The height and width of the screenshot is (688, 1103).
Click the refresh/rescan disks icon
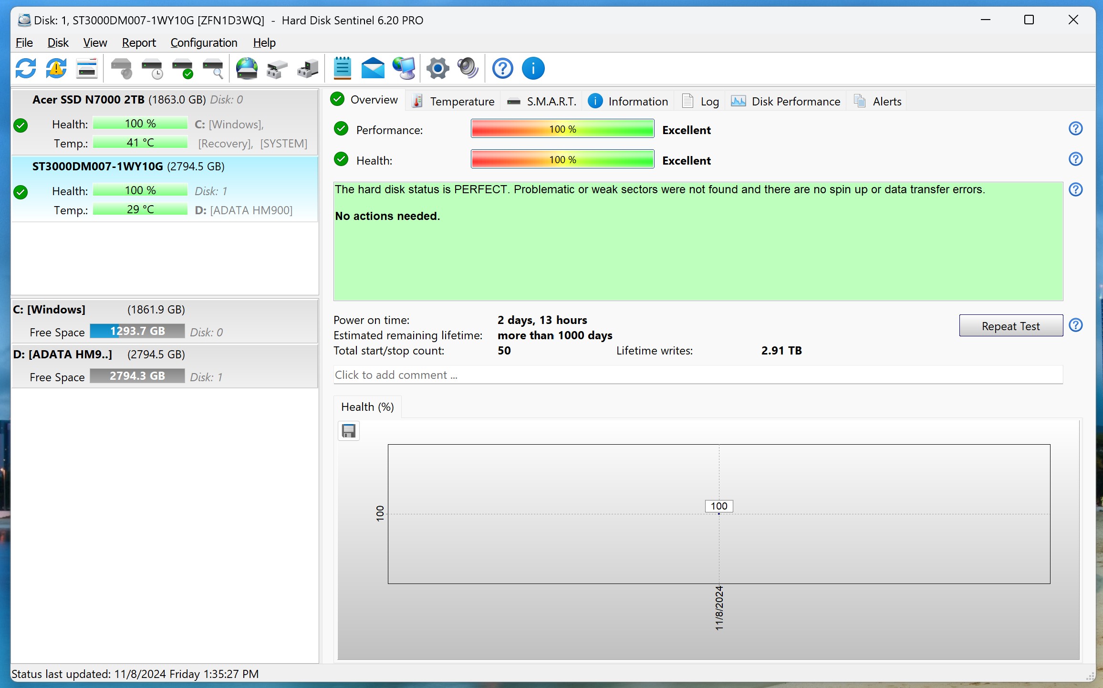(x=25, y=68)
